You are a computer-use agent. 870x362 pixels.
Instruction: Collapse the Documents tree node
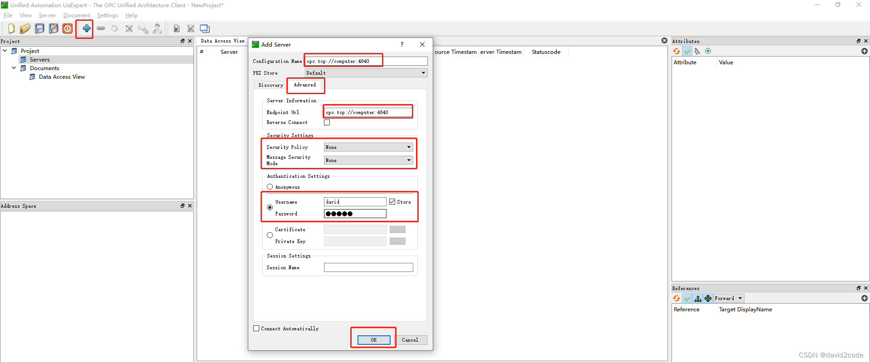(x=14, y=68)
